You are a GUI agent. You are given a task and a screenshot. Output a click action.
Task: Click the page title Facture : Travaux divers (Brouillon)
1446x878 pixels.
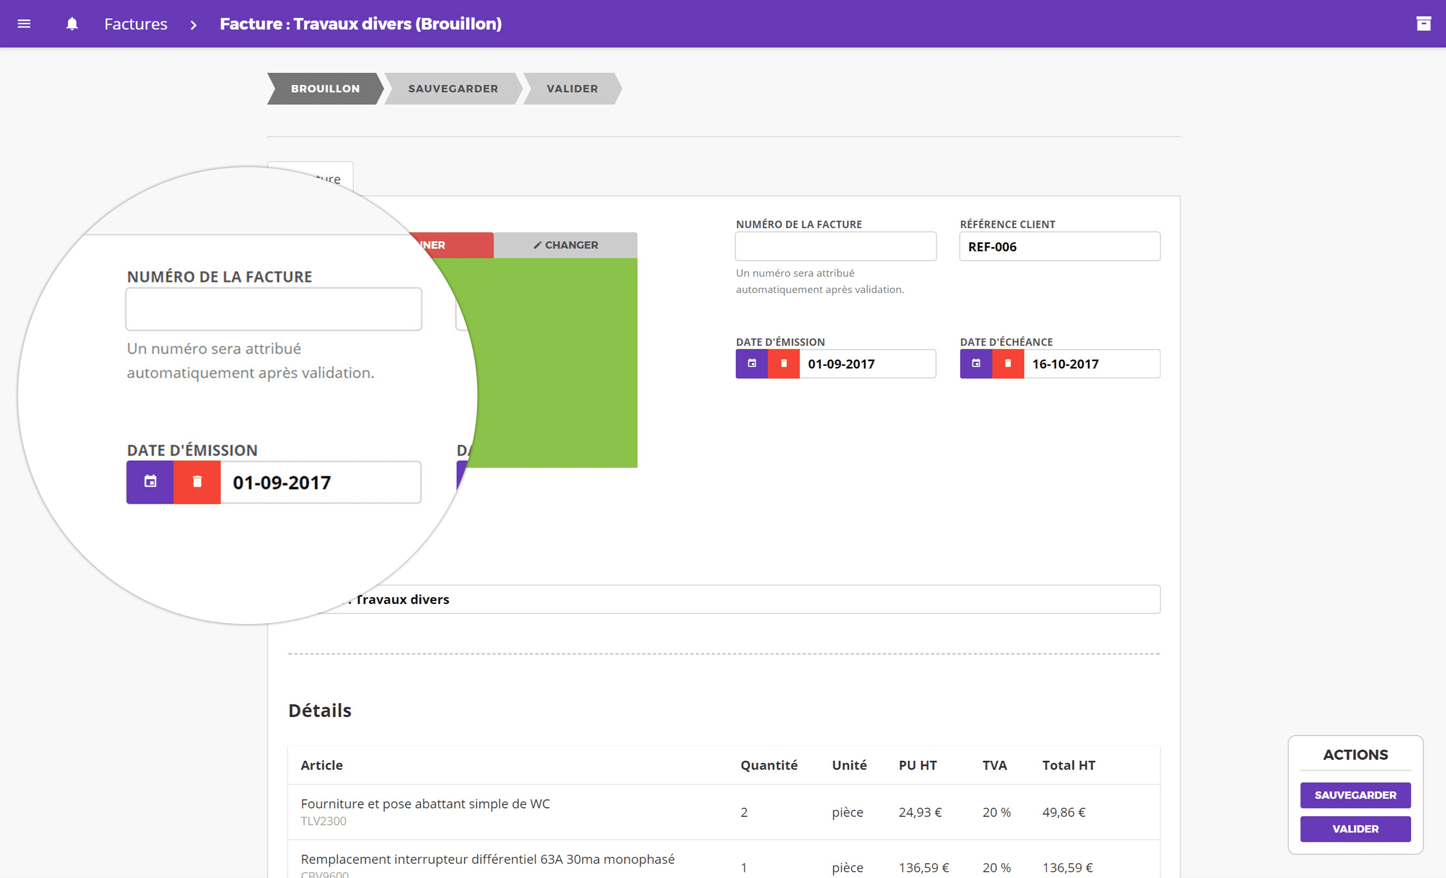coord(361,24)
